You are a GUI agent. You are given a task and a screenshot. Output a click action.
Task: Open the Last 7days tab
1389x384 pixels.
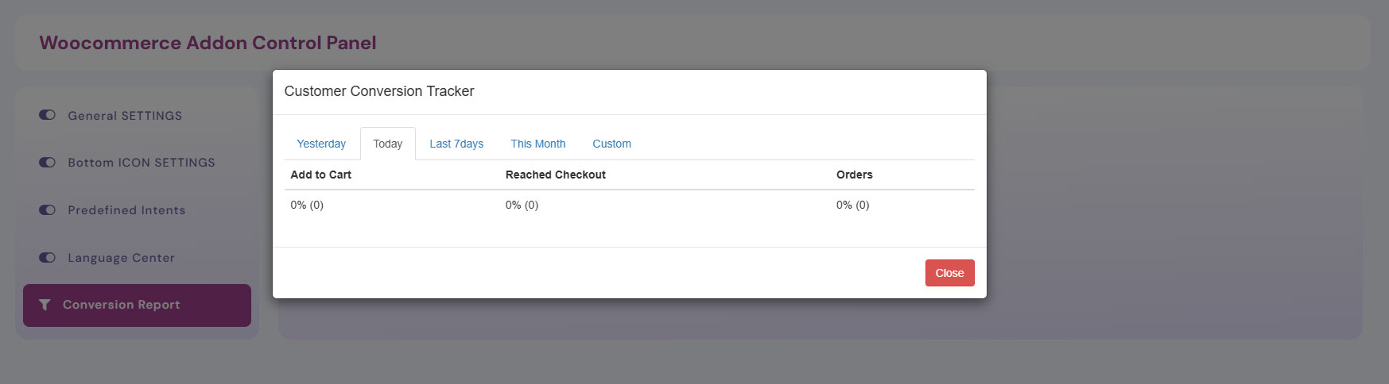click(x=456, y=144)
